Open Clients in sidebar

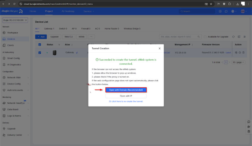(x=10, y=45)
